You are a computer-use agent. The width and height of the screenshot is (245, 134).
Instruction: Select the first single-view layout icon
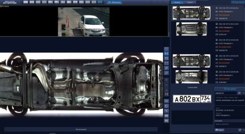(26, 2)
